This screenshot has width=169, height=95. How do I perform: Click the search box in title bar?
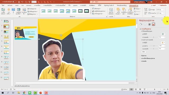[x=110, y=2]
